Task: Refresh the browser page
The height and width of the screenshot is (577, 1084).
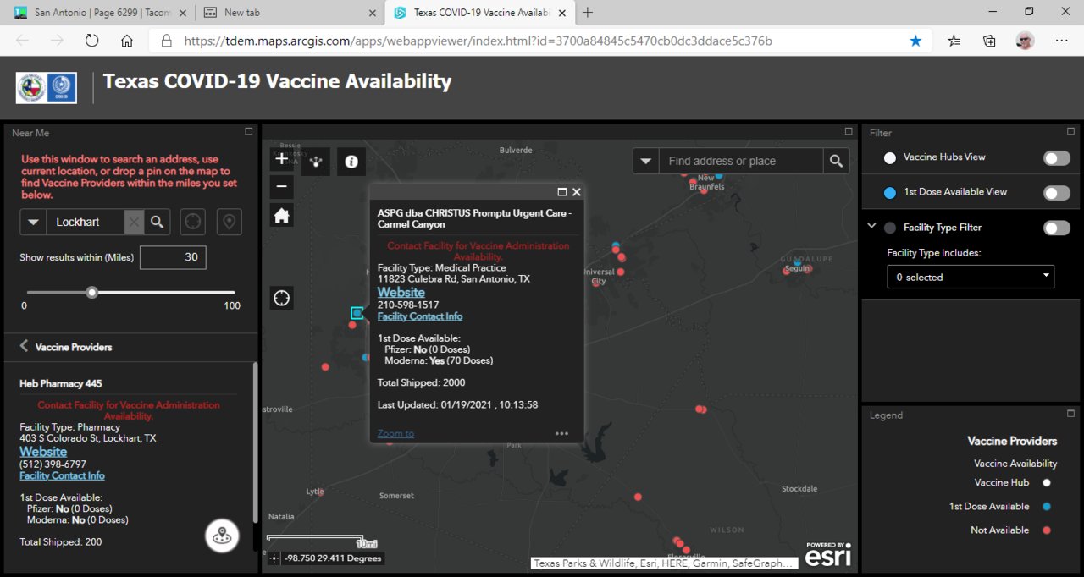Action: click(x=91, y=41)
